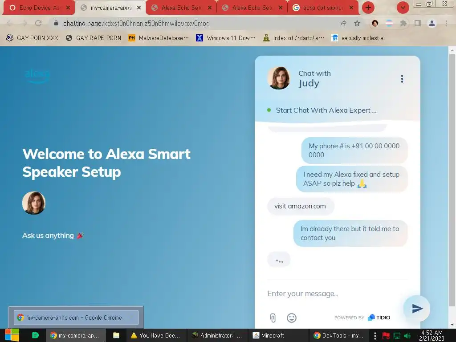Close the echo dot support tab
Viewport: 456px width, 342px height.
coord(351,8)
